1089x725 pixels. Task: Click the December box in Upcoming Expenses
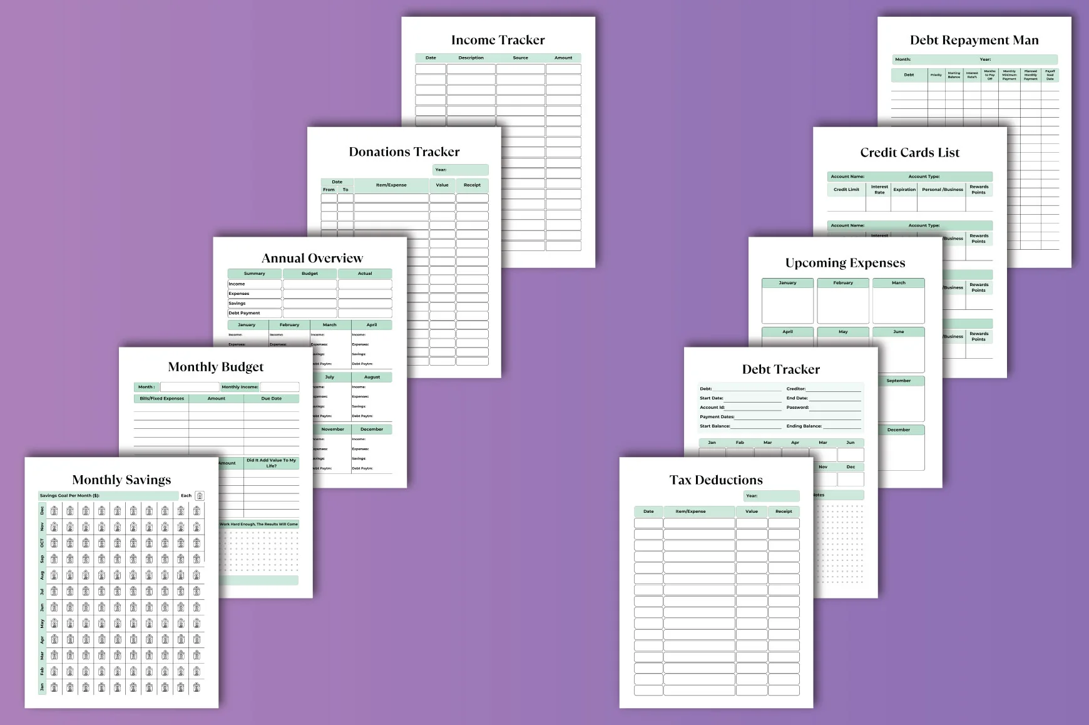(902, 448)
